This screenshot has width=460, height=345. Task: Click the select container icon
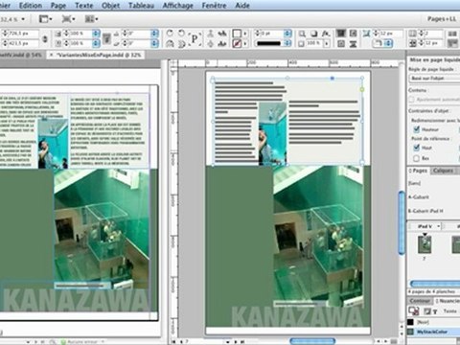click(211, 34)
